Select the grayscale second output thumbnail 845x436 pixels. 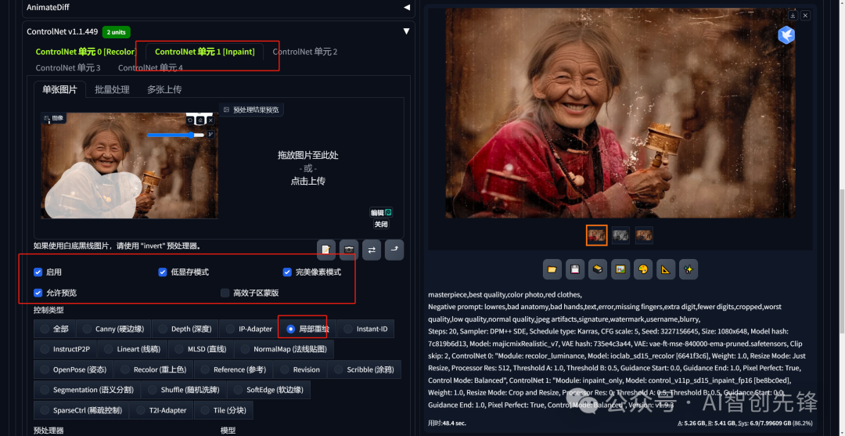[x=620, y=235]
